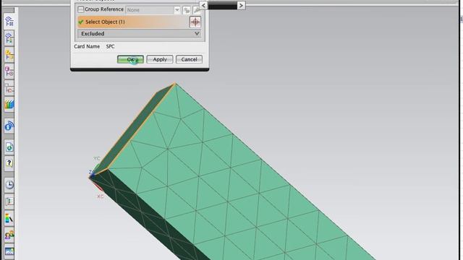Open the Internet Explorer browser tab icon
The height and width of the screenshot is (260, 463).
(x=9, y=147)
